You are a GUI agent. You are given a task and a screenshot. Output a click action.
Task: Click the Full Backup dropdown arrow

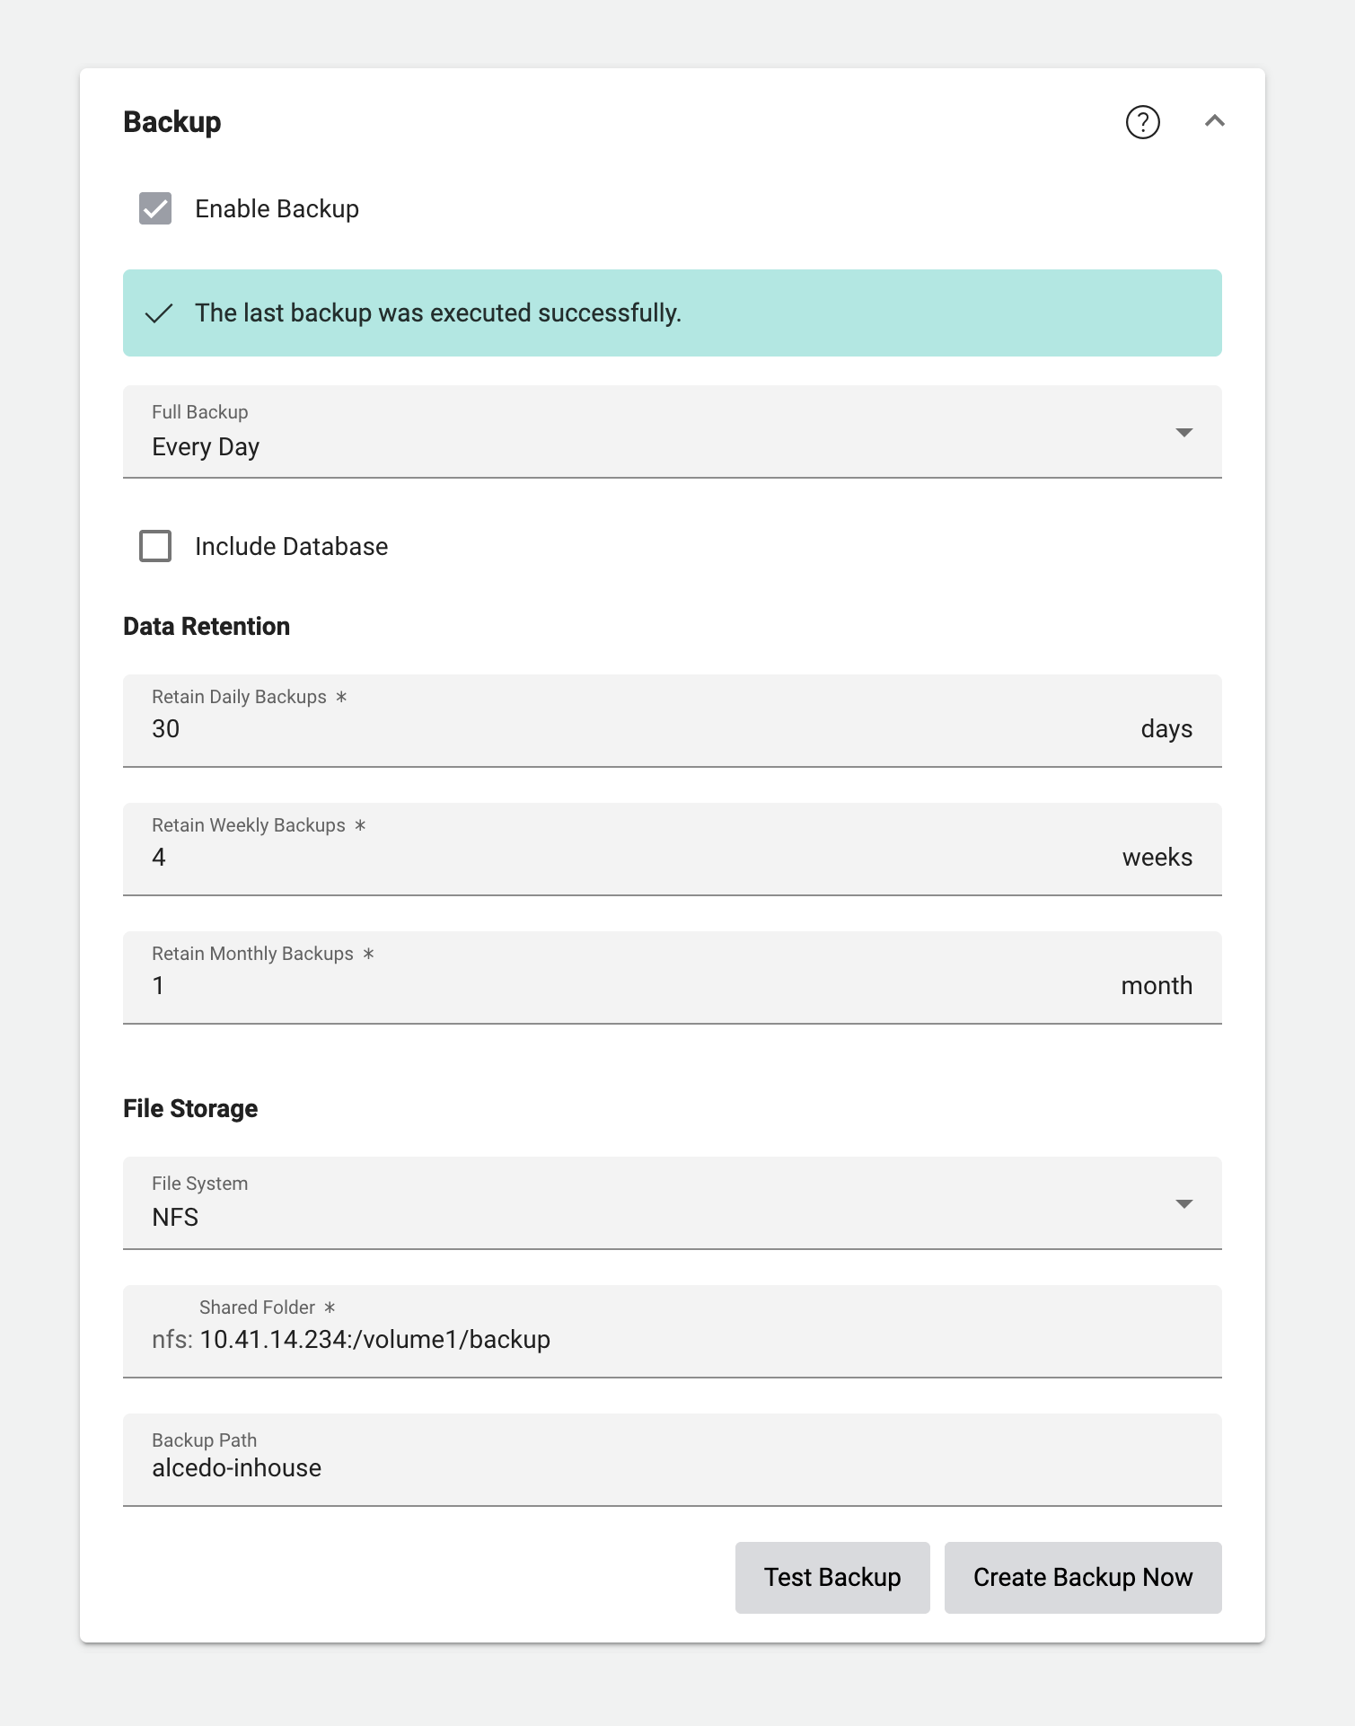point(1183,433)
